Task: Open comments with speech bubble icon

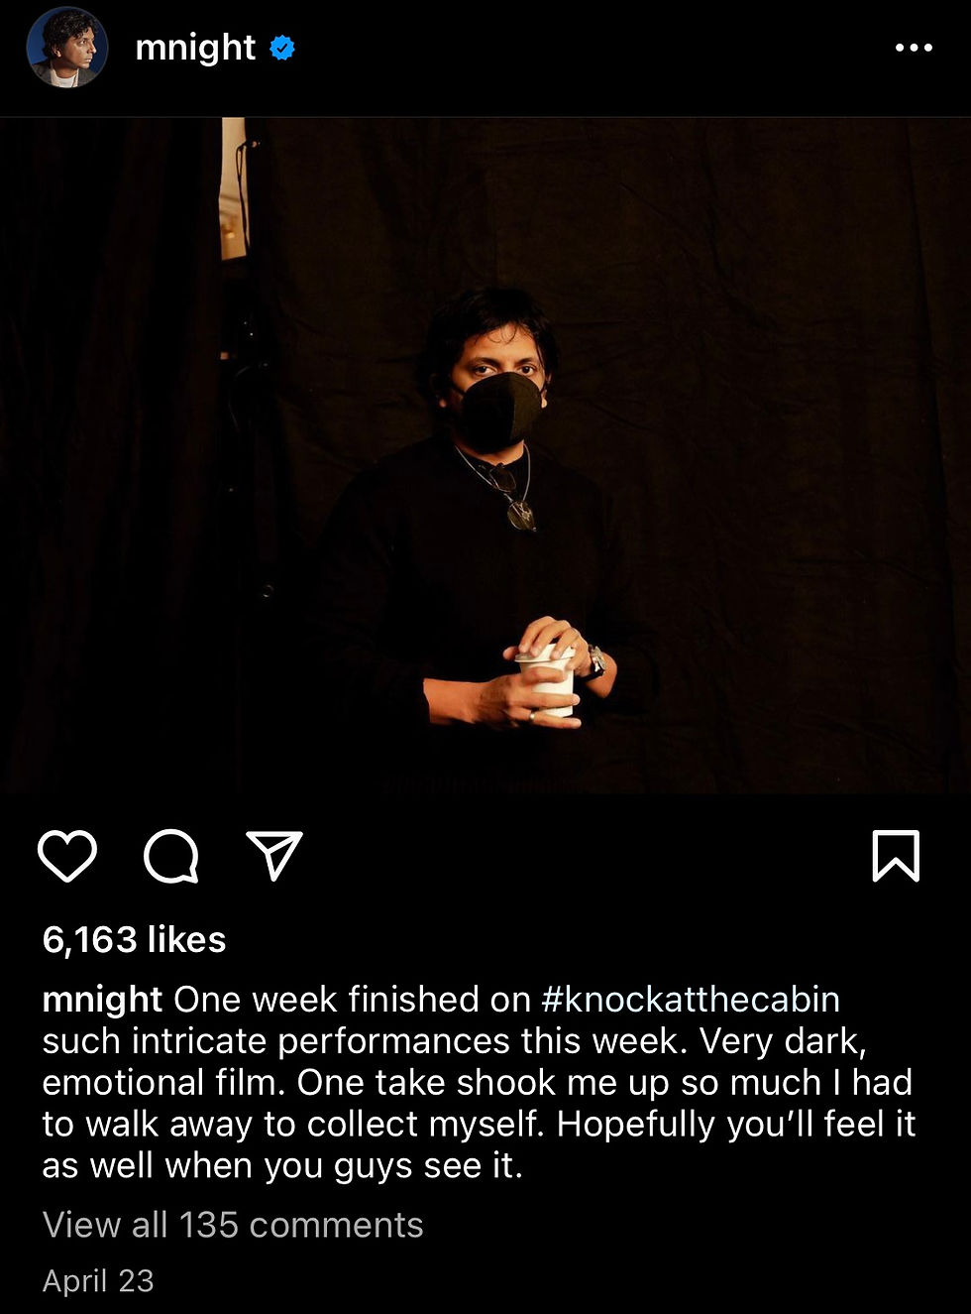Action: pos(171,856)
